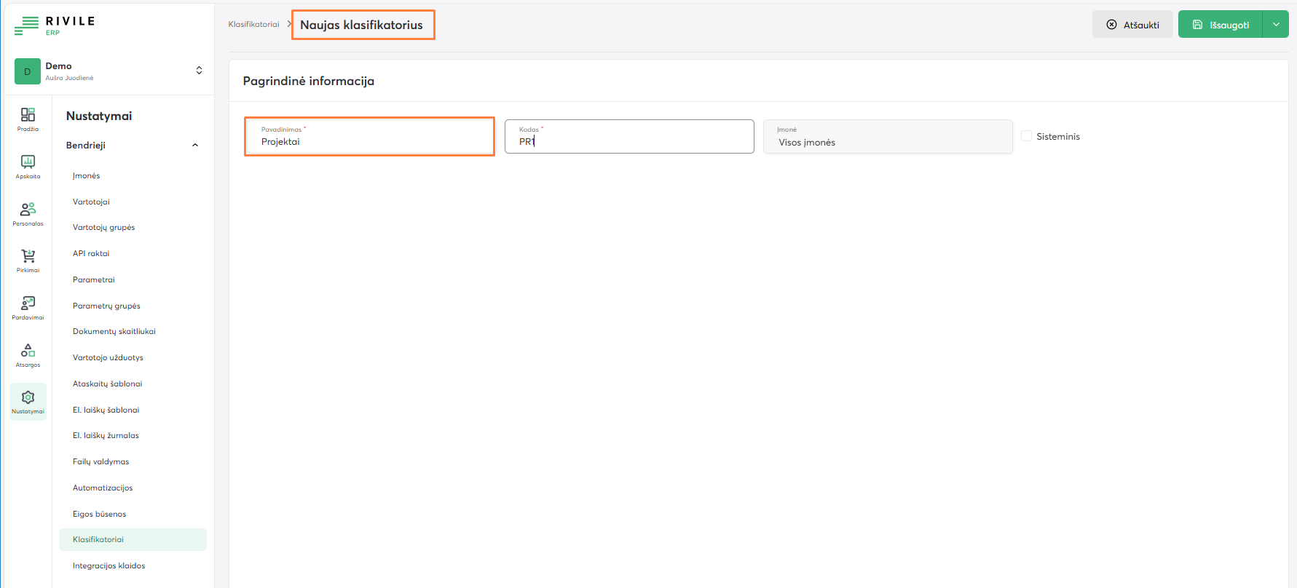Screen dimensions: 1297x588
Task: Select Vartotojai in settings menu
Action: [91, 202]
